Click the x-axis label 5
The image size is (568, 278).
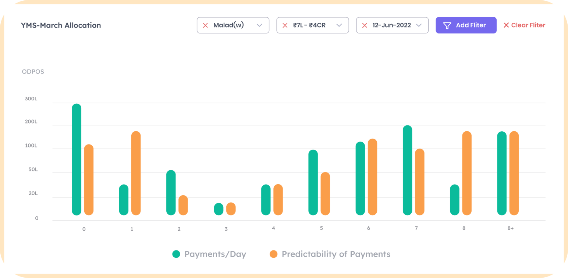[322, 228]
